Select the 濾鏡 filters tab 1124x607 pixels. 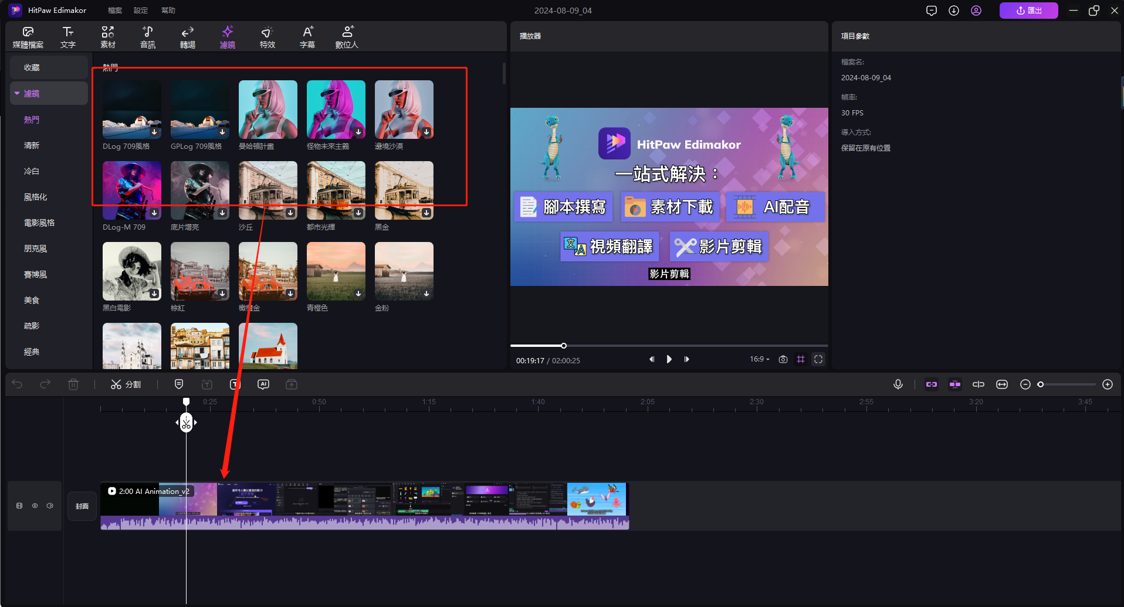point(228,37)
